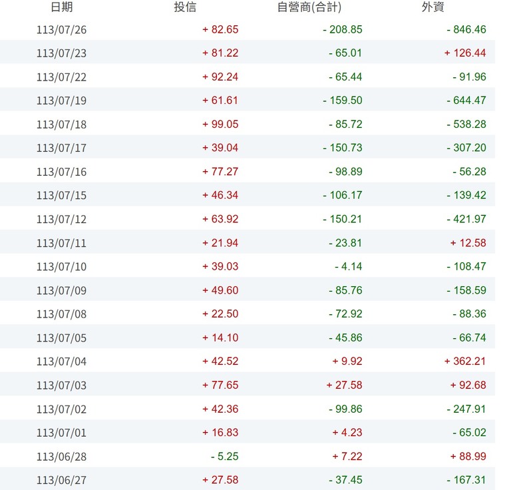This screenshot has height=490, width=519.
Task: Select the 113/07/12 date cell
Action: tap(62, 219)
